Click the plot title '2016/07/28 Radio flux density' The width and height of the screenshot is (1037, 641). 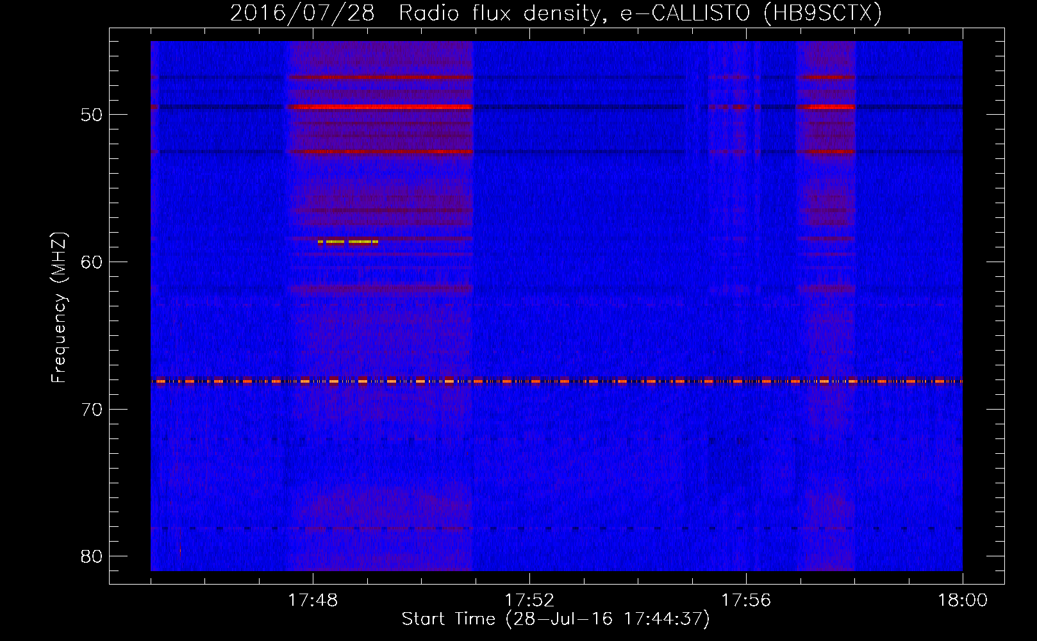tap(556, 13)
